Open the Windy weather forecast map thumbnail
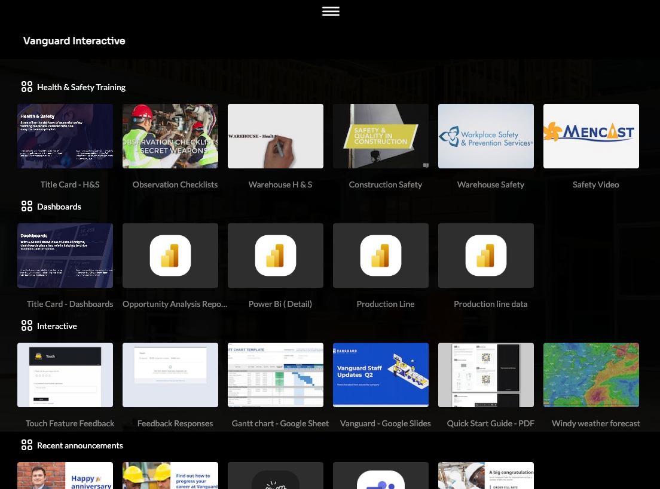Screen dimensions: 660x489 [x=591, y=375]
